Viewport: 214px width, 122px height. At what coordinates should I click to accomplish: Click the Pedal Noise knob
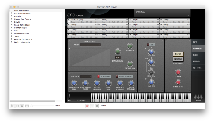click(x=108, y=83)
